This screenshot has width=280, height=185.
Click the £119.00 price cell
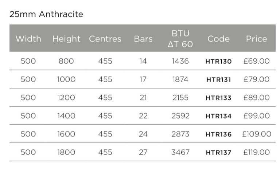tap(256, 152)
